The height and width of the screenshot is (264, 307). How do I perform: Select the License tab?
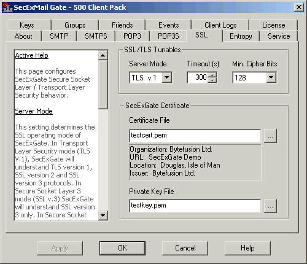point(274,25)
